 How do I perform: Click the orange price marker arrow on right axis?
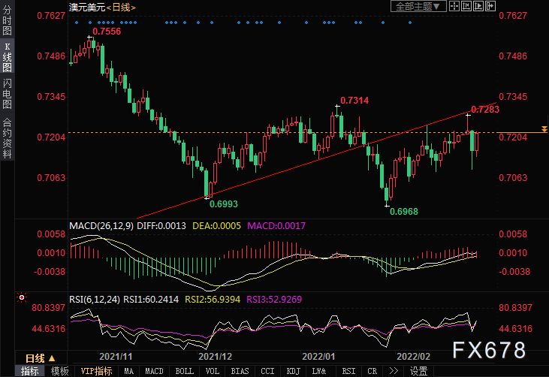pos(544,129)
